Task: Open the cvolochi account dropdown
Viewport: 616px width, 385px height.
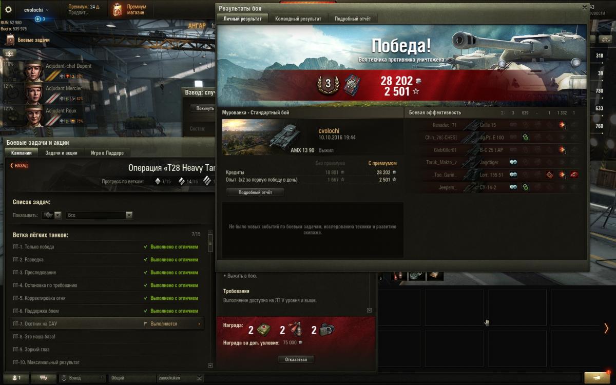Action: [x=36, y=10]
